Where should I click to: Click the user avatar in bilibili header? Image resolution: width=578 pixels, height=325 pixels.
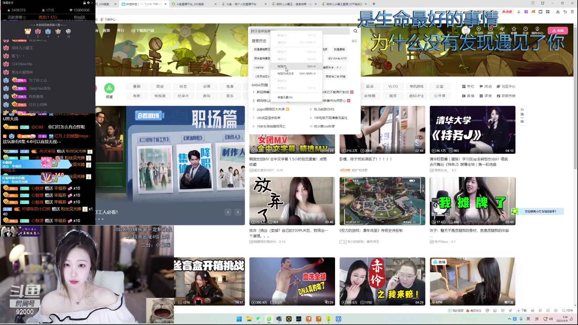point(466,30)
